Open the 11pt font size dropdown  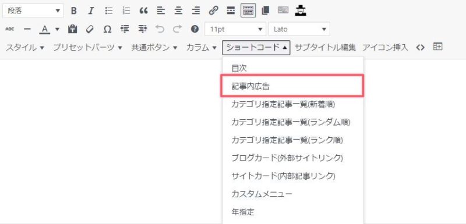pos(235,29)
